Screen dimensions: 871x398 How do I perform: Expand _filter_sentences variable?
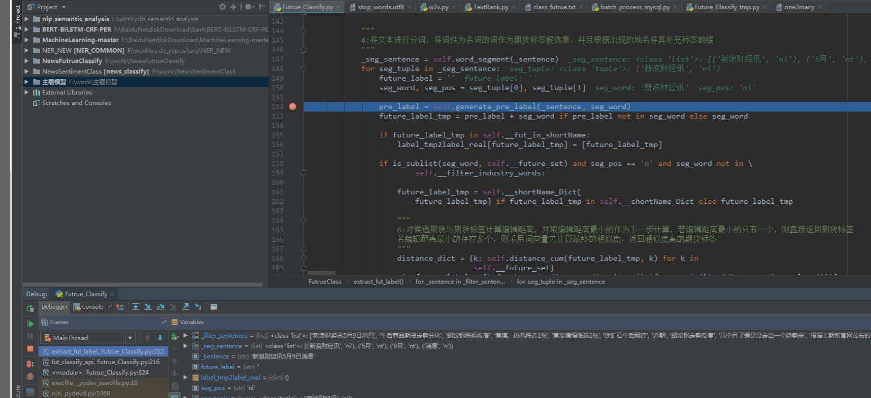[x=185, y=336]
